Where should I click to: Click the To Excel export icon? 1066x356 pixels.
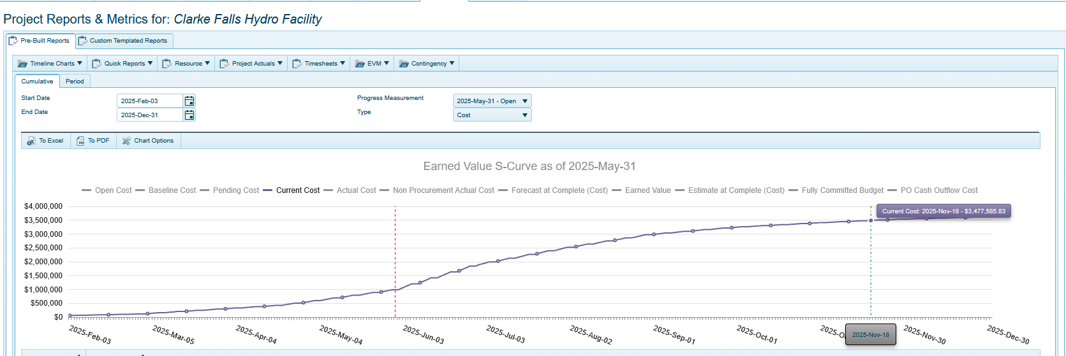click(x=31, y=141)
